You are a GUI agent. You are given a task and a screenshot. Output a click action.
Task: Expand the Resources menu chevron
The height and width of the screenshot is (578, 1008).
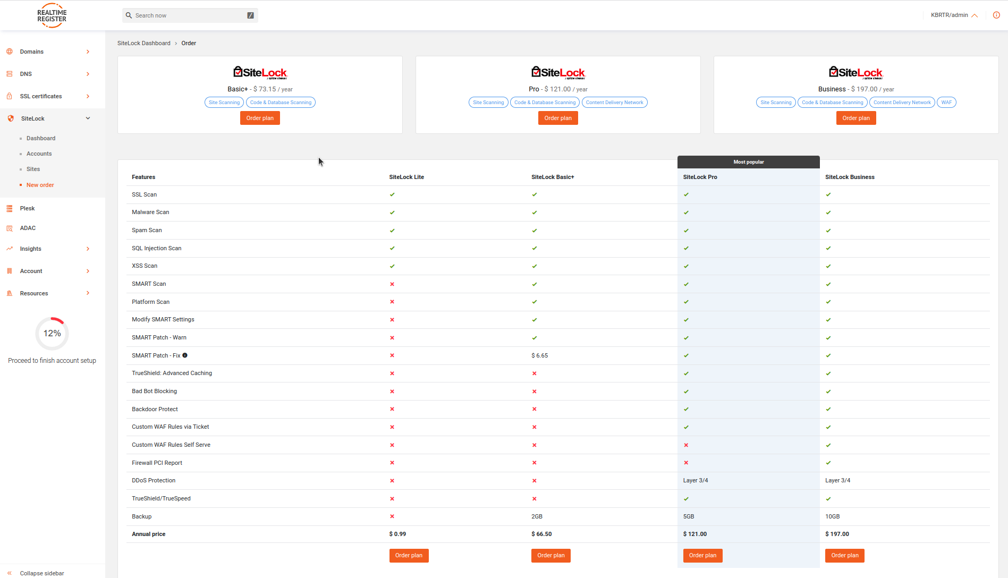pyautogui.click(x=88, y=293)
